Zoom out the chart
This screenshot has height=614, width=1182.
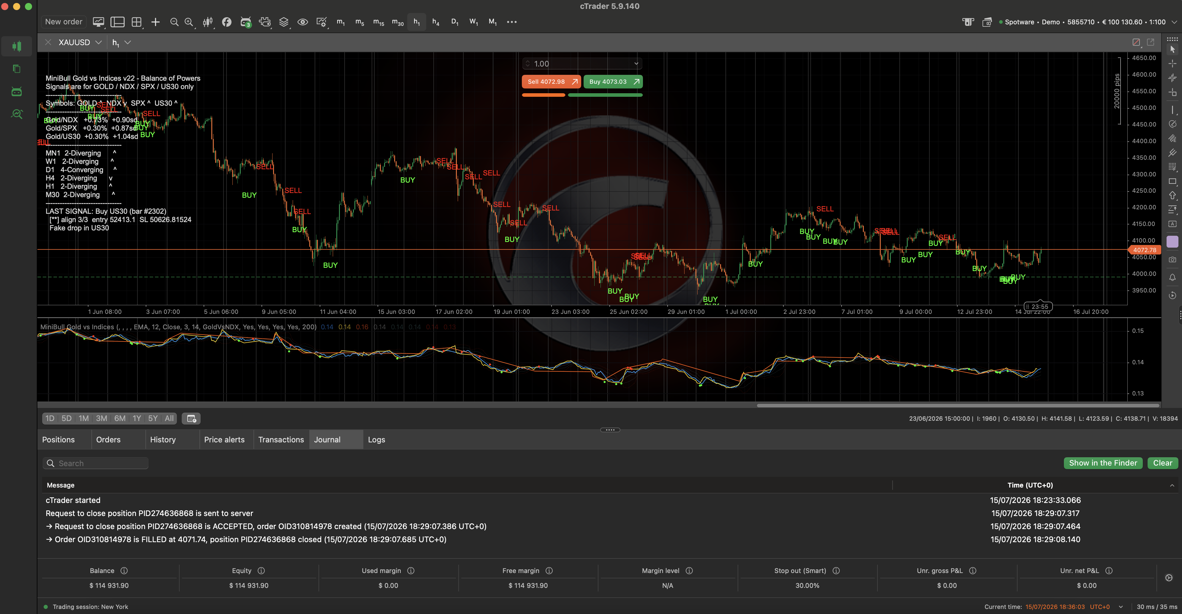[x=174, y=22]
